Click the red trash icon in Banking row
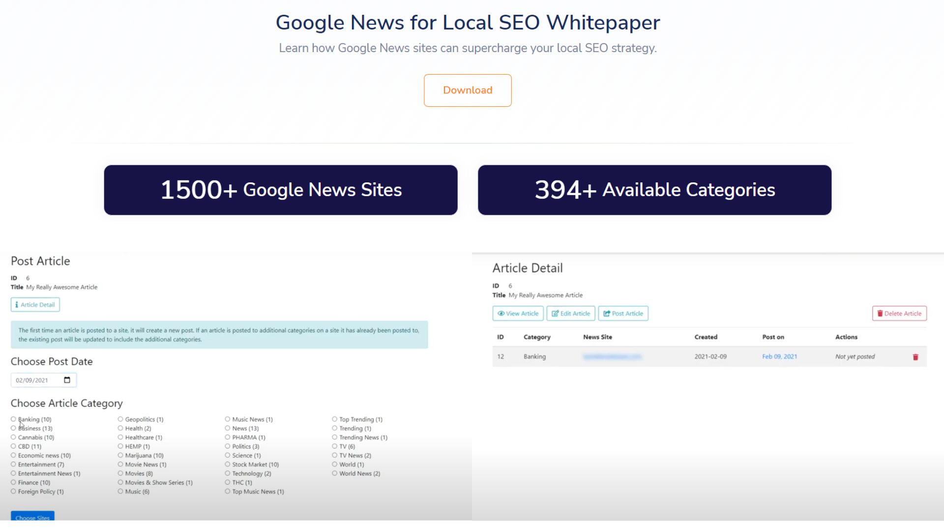 point(915,357)
